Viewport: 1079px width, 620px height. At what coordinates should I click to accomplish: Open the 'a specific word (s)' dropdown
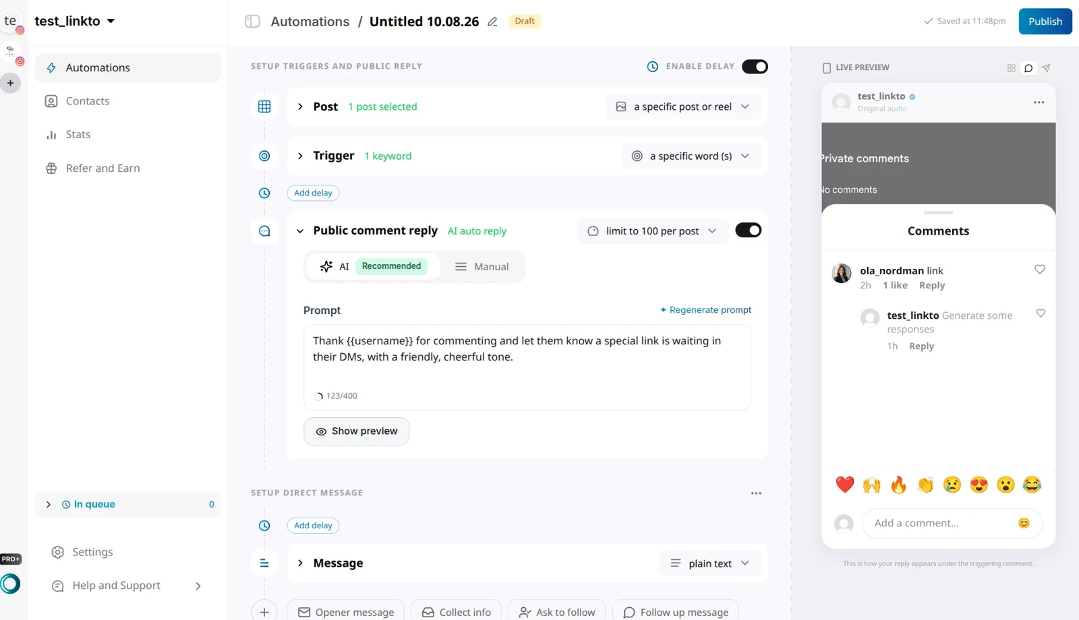(x=691, y=156)
